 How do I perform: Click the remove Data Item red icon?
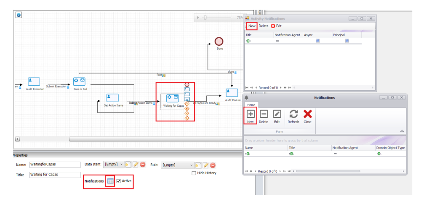[143, 165]
